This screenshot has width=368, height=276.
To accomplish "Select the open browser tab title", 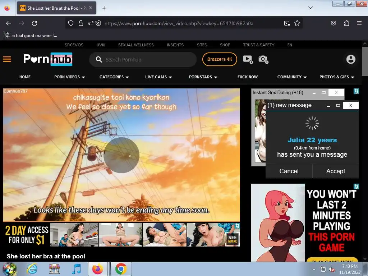I will [56, 8].
